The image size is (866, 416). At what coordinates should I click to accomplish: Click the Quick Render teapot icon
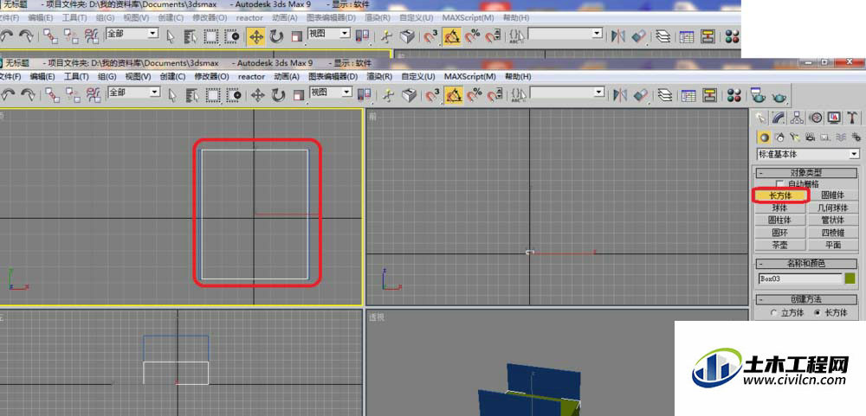[779, 97]
